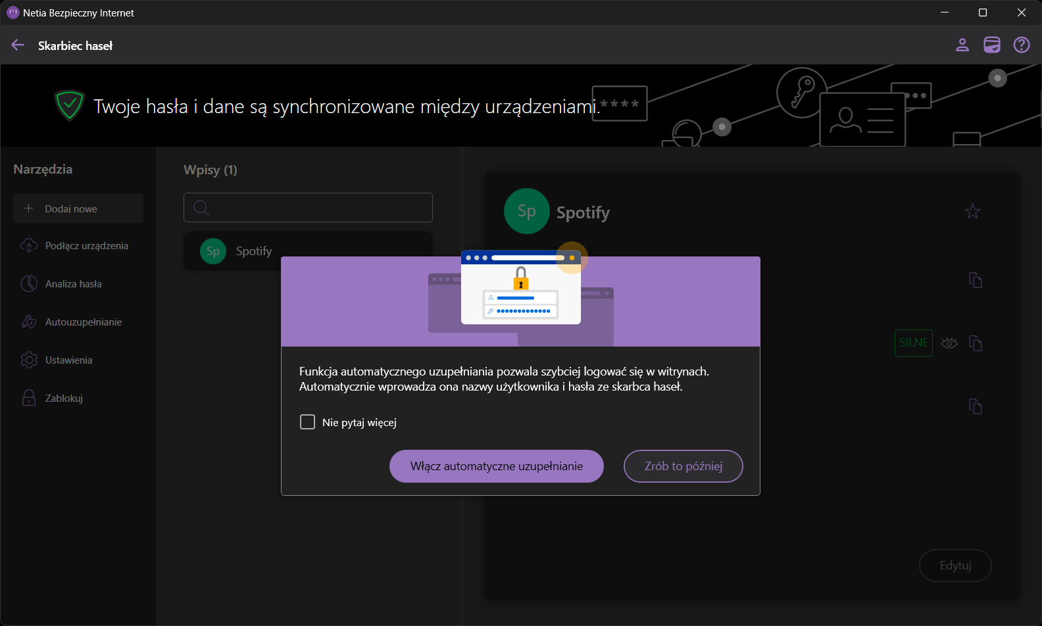The image size is (1042, 626).
Task: Check the 'Nie pytaj więcej' checkbox
Action: [307, 422]
